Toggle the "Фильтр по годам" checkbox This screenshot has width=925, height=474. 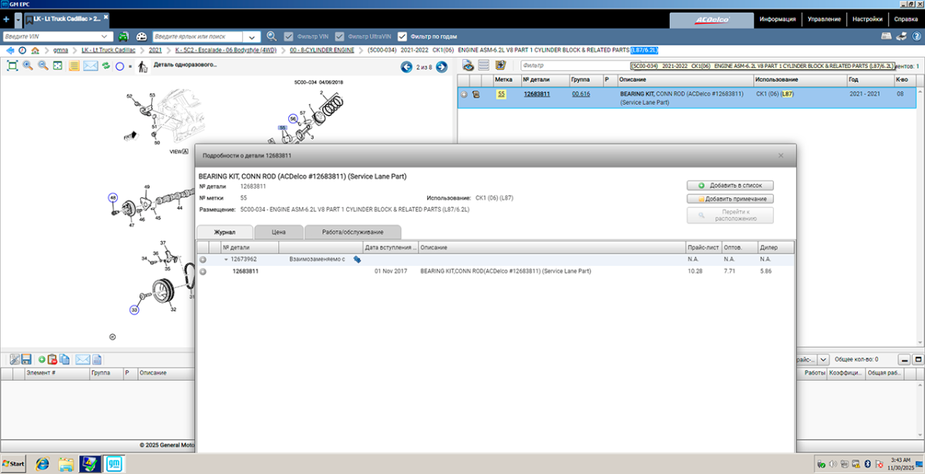(402, 36)
